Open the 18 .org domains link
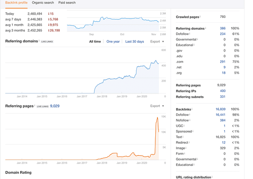 (224, 73)
